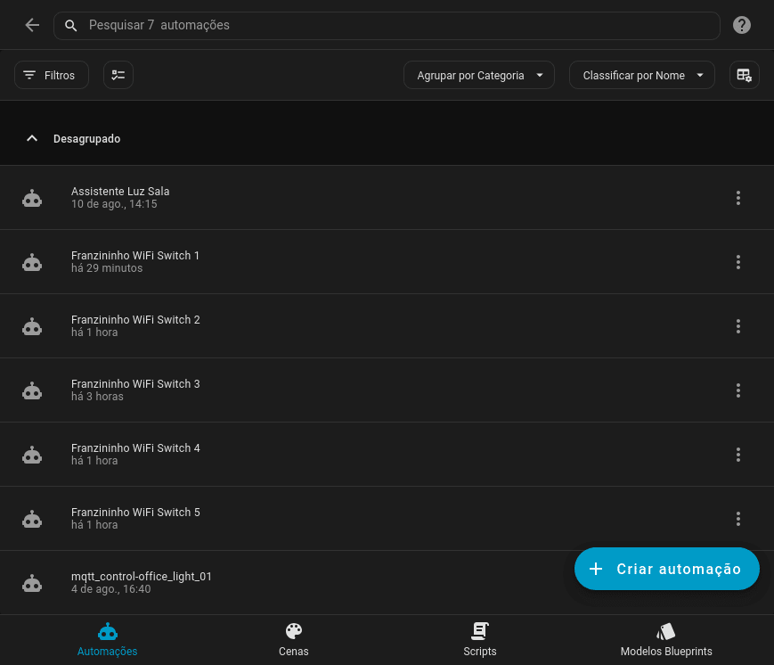774x665 pixels.
Task: Open three-dot menu for Franzininho WiFi Switch 5
Action: click(737, 519)
